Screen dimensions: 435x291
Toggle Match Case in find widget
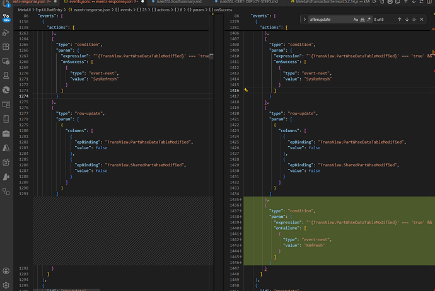(356, 20)
